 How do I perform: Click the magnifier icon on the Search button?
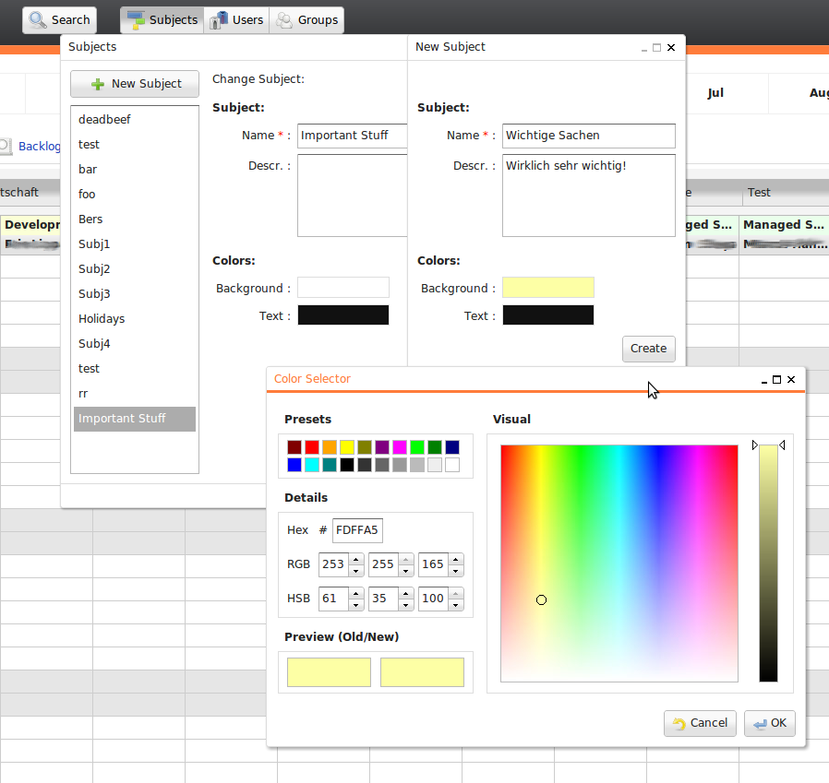38,19
